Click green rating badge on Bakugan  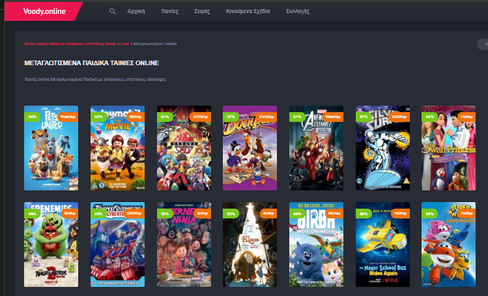pyautogui.click(x=165, y=117)
